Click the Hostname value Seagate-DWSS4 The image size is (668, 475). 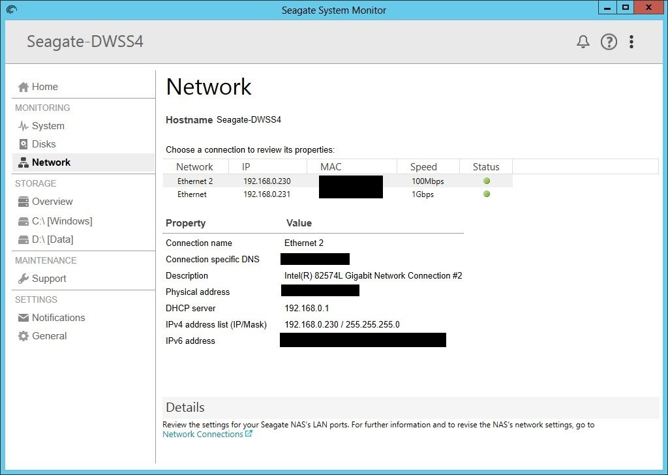pos(249,119)
